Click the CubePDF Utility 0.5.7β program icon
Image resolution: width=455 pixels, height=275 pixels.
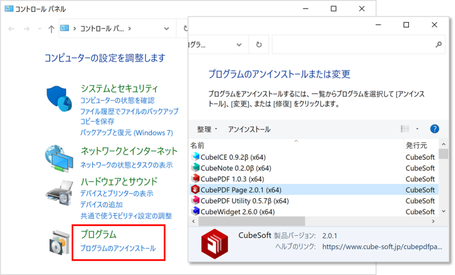pyautogui.click(x=195, y=201)
